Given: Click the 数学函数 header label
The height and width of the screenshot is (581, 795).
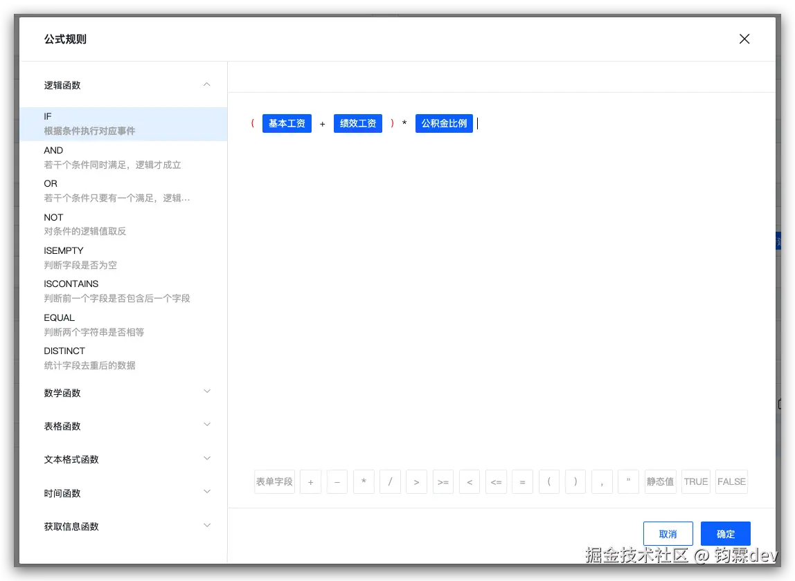Looking at the screenshot, I should tap(62, 393).
